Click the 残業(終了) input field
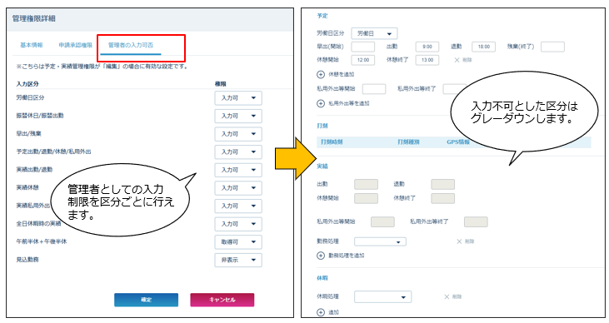609x323 pixels. (x=552, y=47)
